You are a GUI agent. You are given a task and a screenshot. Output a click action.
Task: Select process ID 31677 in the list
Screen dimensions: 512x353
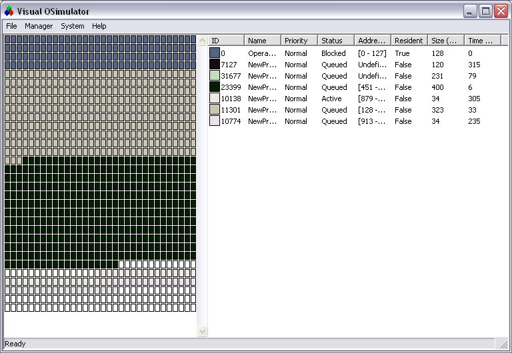(x=231, y=76)
